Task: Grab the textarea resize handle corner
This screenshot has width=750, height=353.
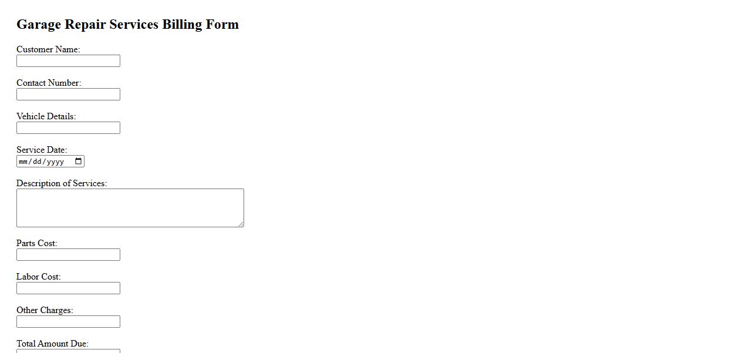Action: pyautogui.click(x=241, y=224)
